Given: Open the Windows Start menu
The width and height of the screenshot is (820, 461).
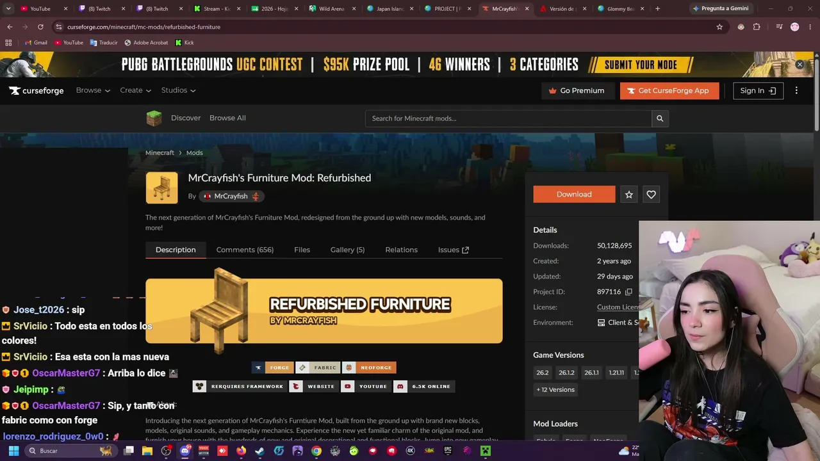Looking at the screenshot, I should point(13,451).
